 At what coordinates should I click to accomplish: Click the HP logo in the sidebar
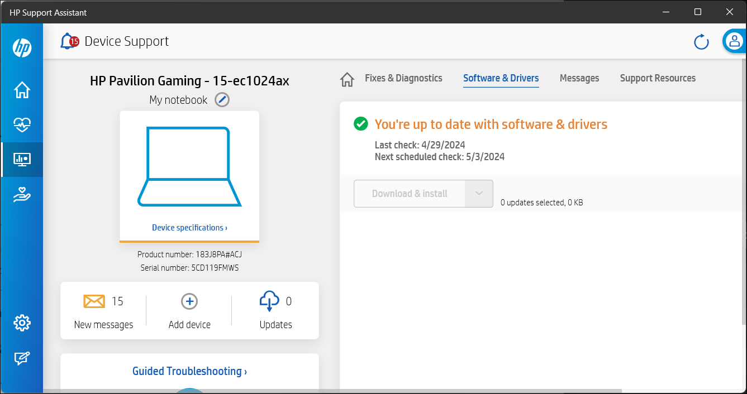pos(22,48)
